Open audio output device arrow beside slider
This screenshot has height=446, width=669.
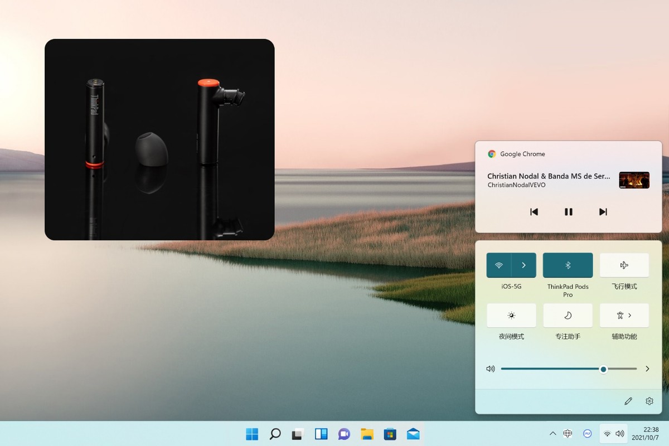(x=647, y=369)
